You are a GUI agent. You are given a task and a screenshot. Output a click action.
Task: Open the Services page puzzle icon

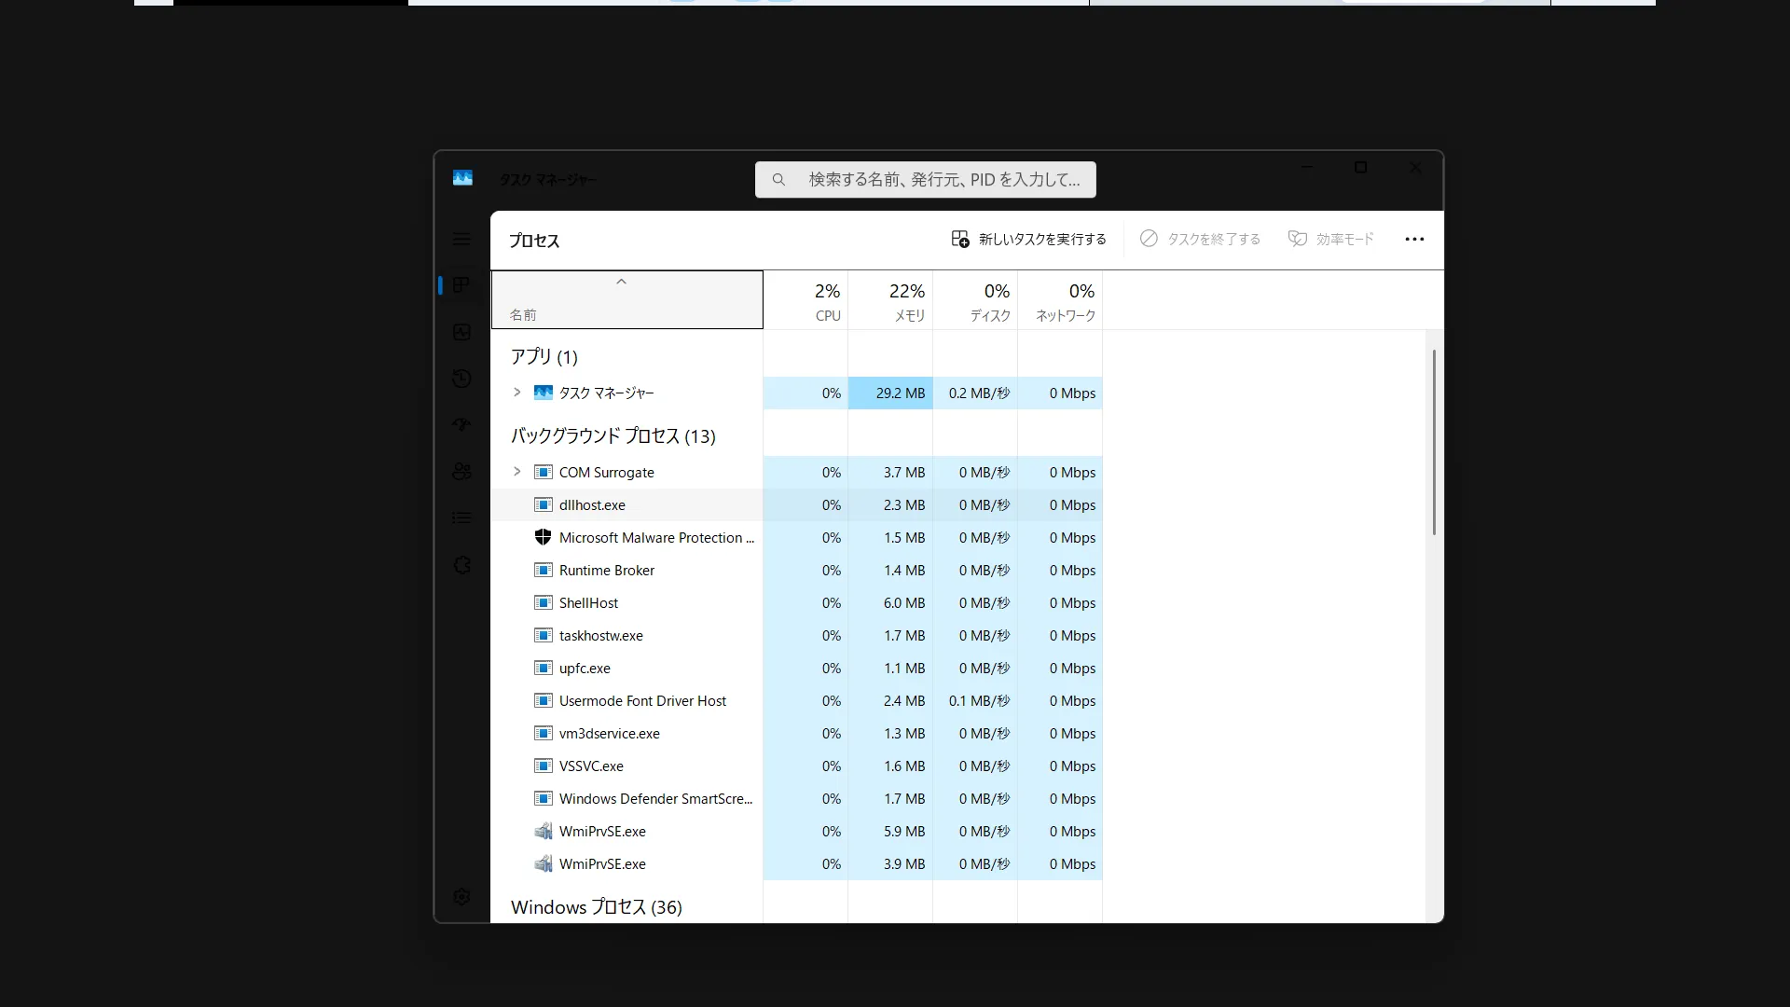461,565
